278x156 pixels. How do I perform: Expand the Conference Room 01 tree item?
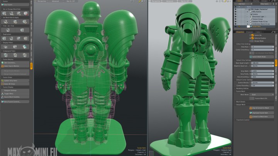[247, 24]
